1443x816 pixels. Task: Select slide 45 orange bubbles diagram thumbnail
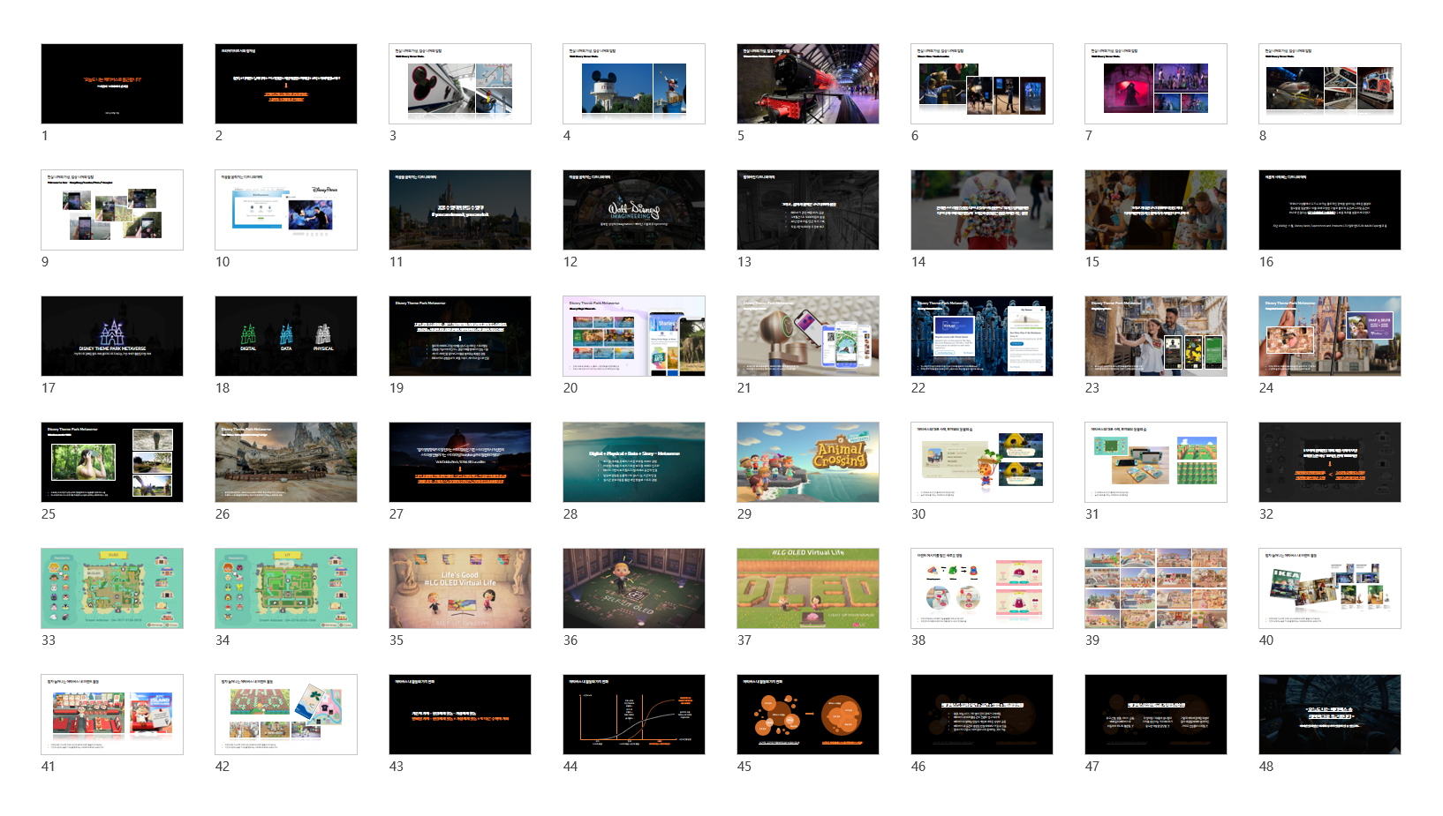808,715
